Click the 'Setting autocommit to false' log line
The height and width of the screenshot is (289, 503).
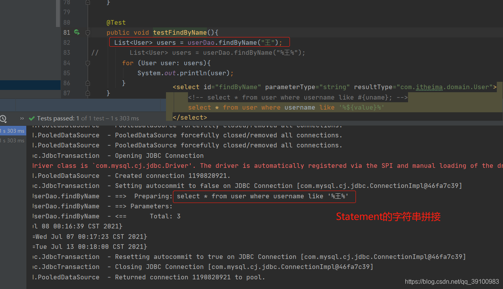pos(247,186)
